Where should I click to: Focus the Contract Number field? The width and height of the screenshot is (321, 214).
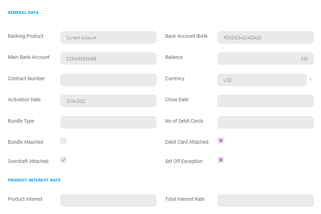(x=108, y=80)
